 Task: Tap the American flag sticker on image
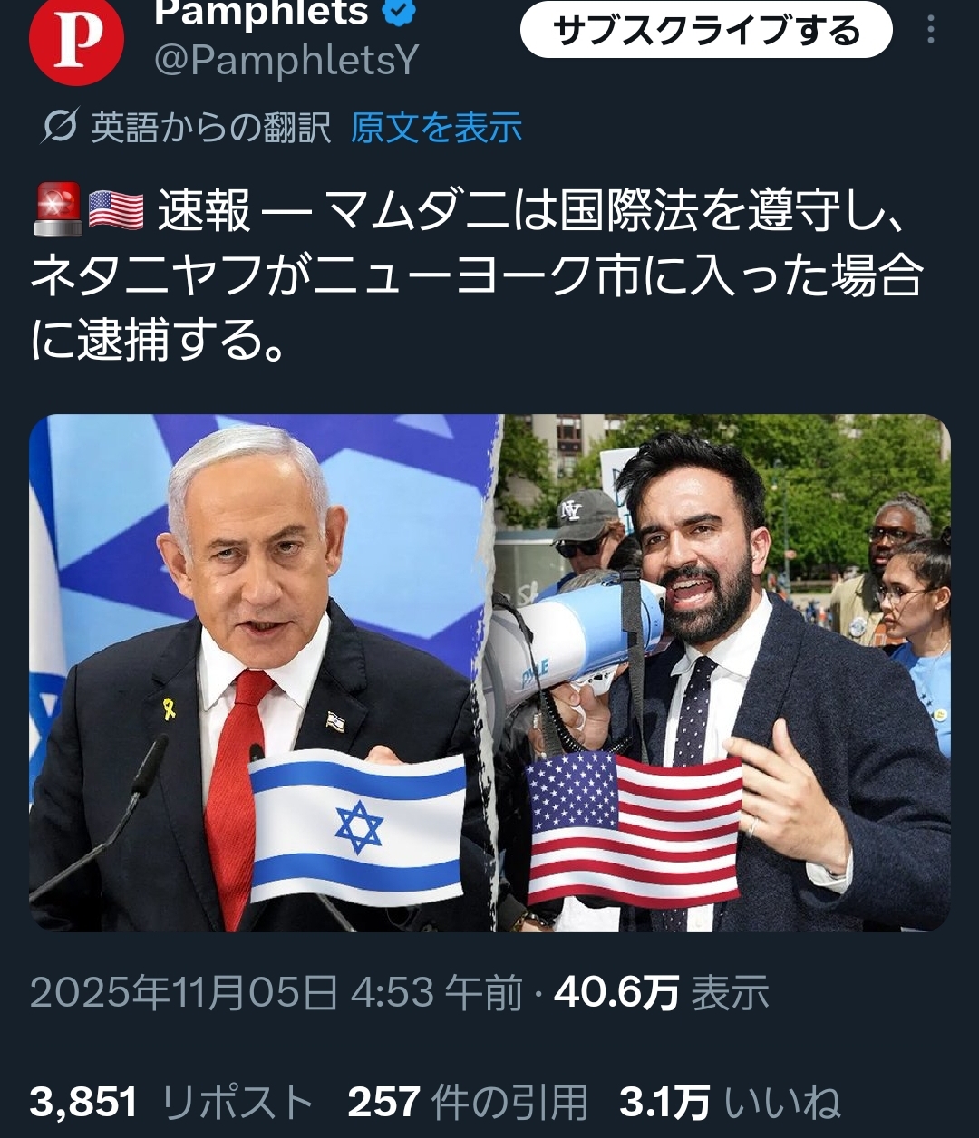tap(635, 829)
